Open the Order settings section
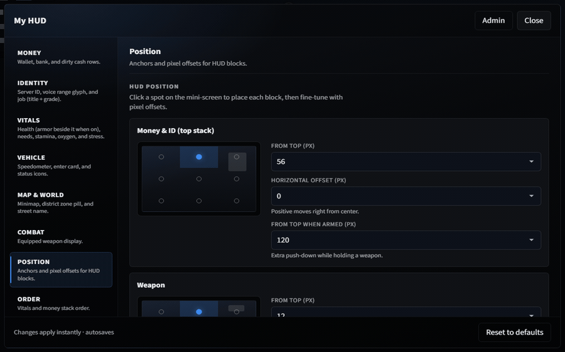 (x=61, y=304)
